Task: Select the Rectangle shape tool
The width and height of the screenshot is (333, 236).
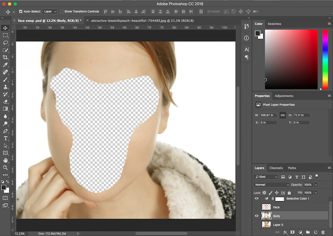Action: click(x=6, y=153)
